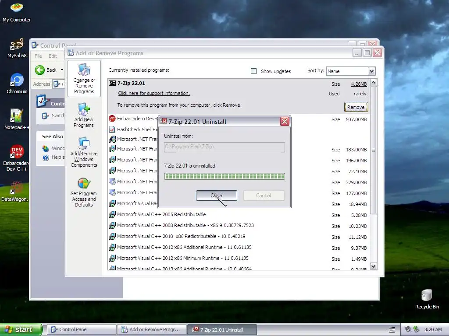Click scroll up arrow in programs list
449x336 pixels.
[x=374, y=83]
